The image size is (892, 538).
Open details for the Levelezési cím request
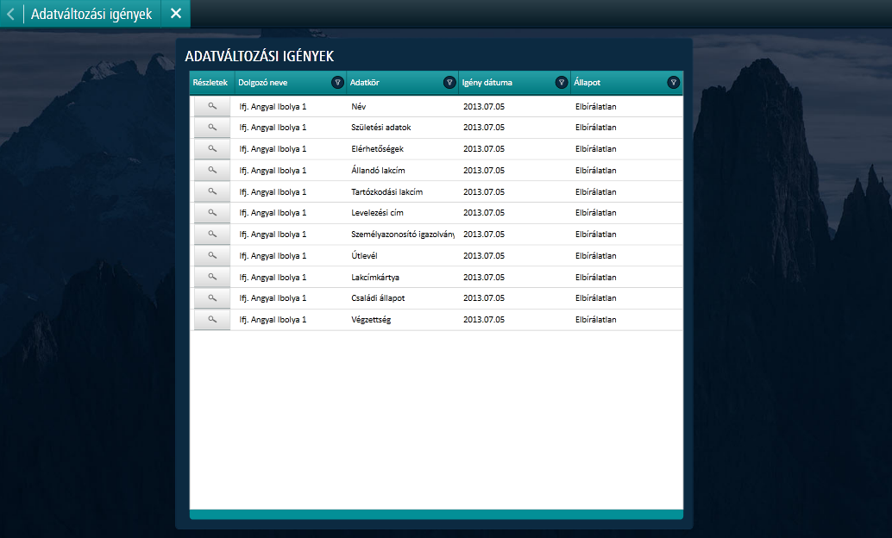click(x=212, y=213)
